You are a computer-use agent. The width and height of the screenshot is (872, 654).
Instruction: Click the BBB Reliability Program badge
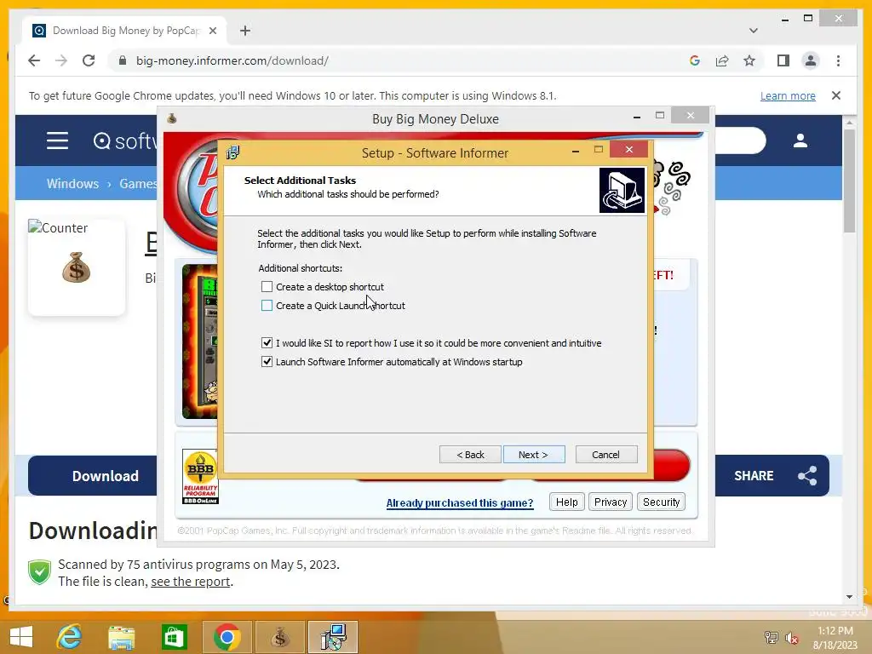coord(200,477)
